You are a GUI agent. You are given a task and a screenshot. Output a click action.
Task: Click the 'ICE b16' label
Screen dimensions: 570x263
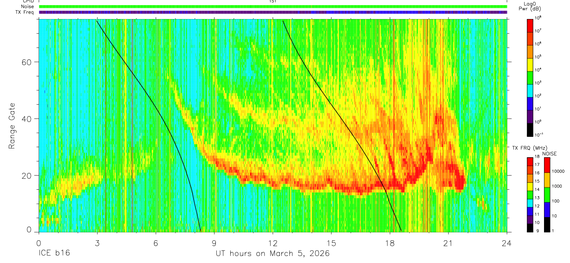53,253
